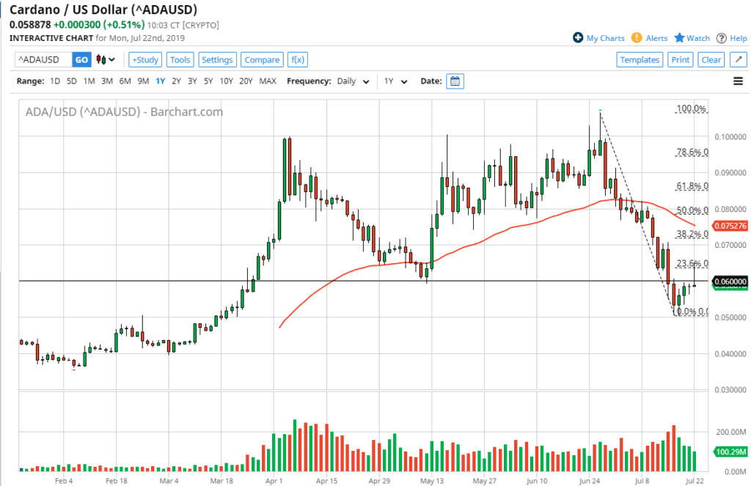The image size is (751, 486).
Task: Click the Watch star icon
Action: (679, 38)
